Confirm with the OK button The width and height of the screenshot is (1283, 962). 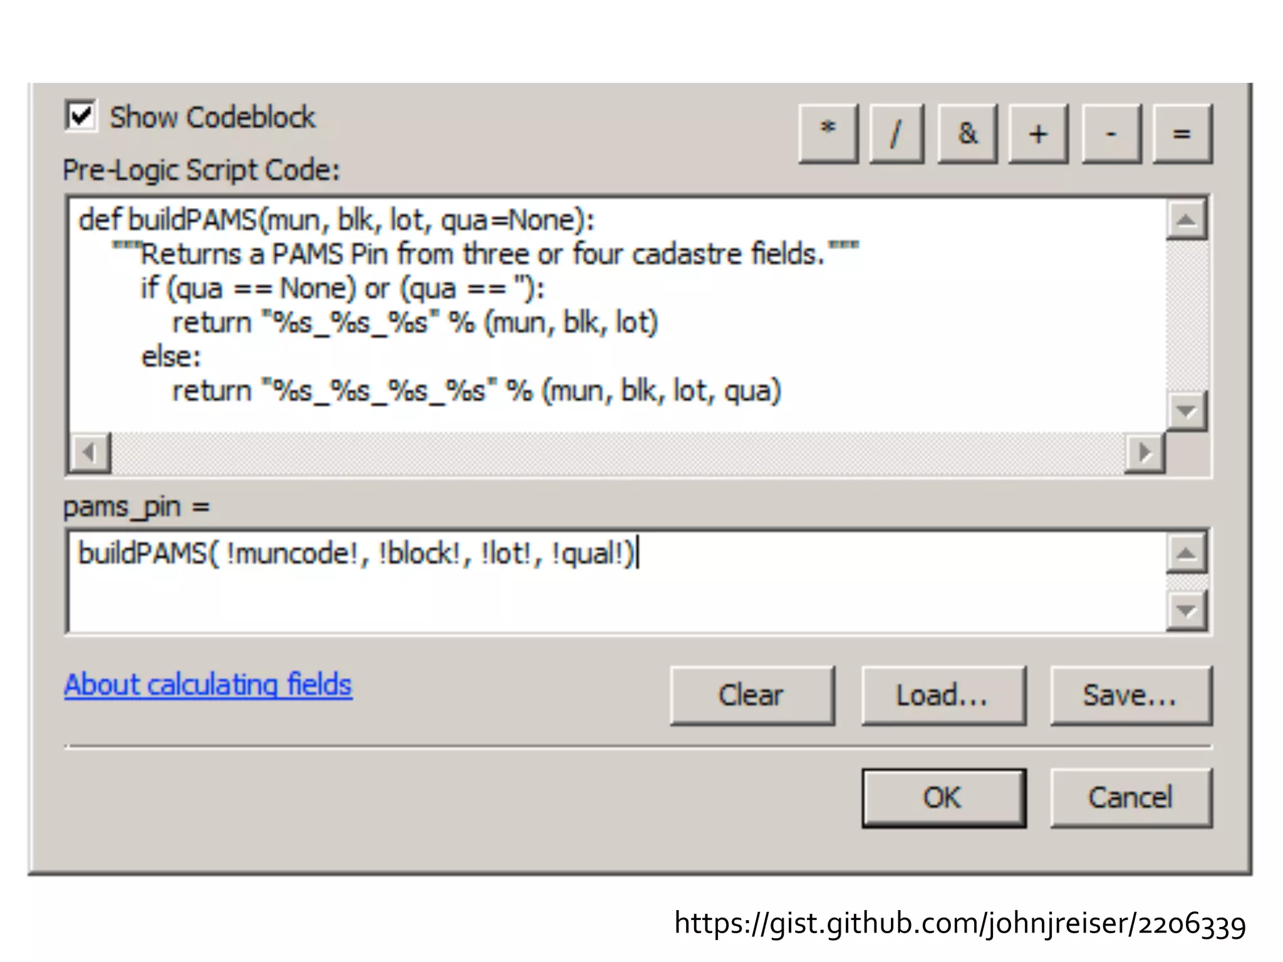pyautogui.click(x=943, y=798)
